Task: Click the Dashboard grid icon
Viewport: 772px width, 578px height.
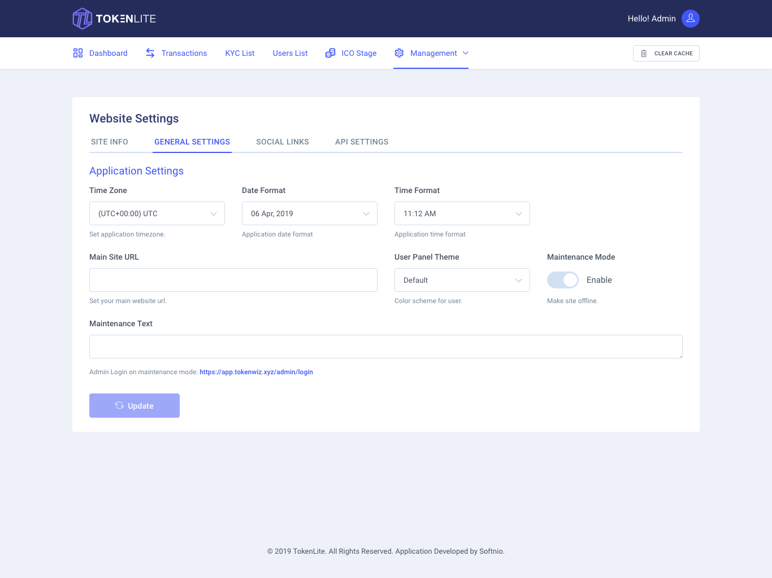Action: click(78, 53)
